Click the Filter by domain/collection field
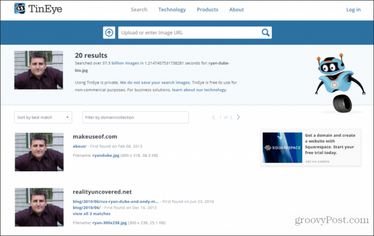This screenshot has height=236, width=374. coord(135,118)
